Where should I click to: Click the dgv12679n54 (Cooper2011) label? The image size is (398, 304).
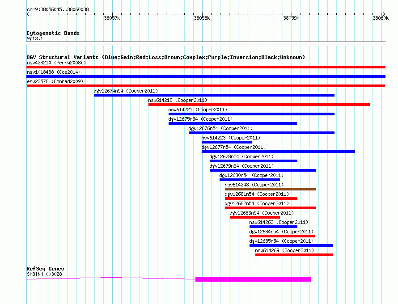tap(241, 166)
